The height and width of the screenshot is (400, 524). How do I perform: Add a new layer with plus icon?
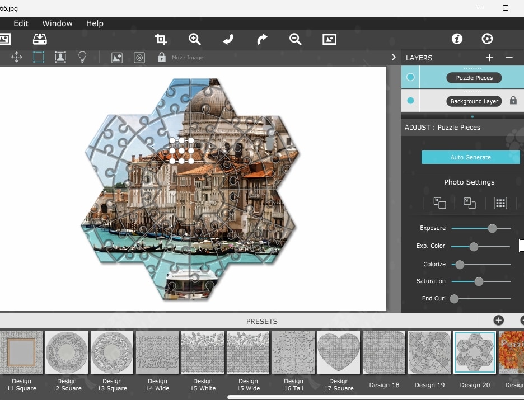pyautogui.click(x=489, y=58)
